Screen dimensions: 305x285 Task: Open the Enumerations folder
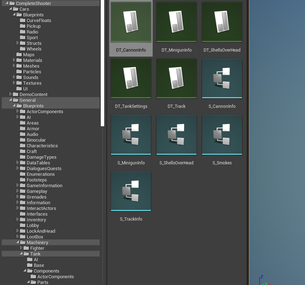click(x=37, y=174)
